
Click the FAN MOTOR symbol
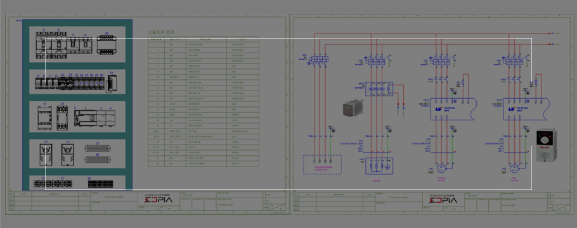514,168
